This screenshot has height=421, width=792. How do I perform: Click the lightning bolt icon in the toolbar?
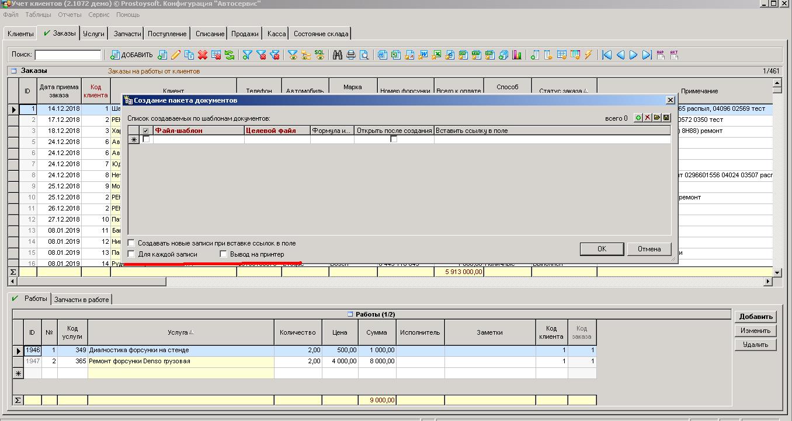click(x=588, y=55)
